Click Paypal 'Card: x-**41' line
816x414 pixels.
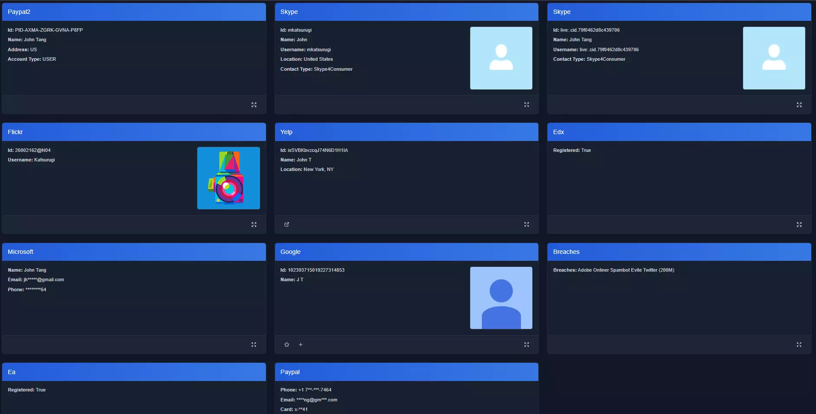[x=294, y=409]
